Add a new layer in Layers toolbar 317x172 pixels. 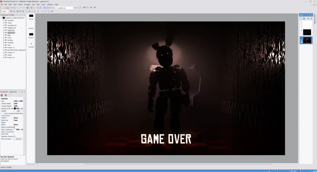pyautogui.click(x=301, y=18)
